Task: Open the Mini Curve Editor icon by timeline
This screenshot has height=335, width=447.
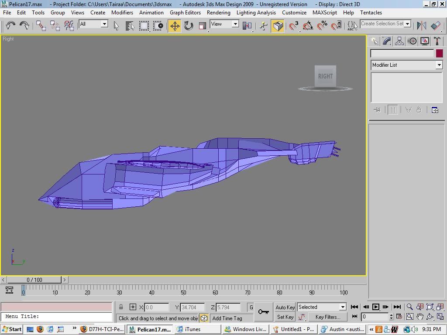Action: (10, 290)
